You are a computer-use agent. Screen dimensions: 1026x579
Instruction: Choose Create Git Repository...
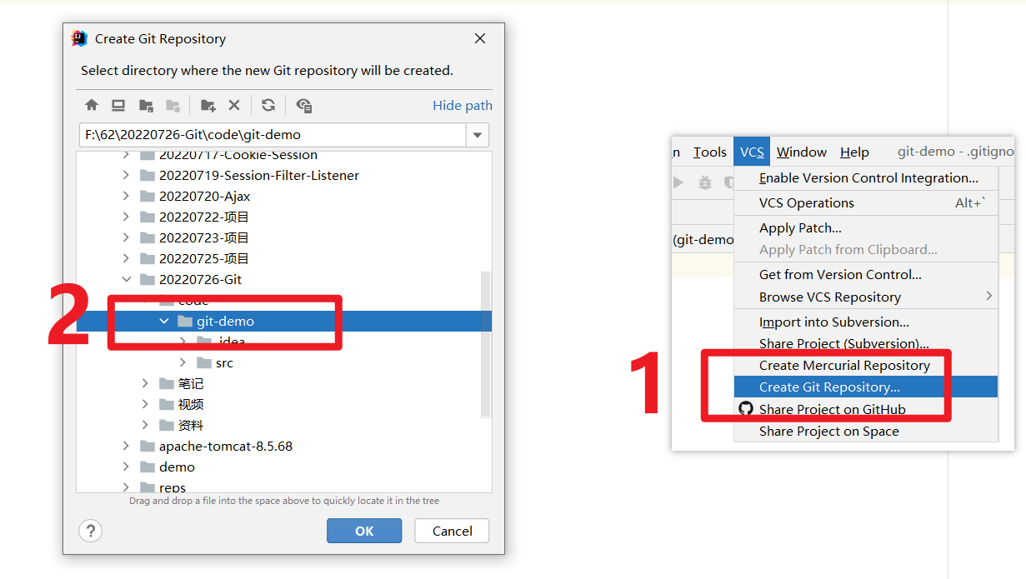pos(866,387)
